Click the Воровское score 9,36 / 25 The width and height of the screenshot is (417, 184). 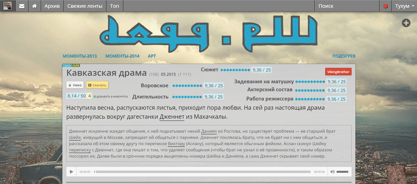[x=214, y=86]
